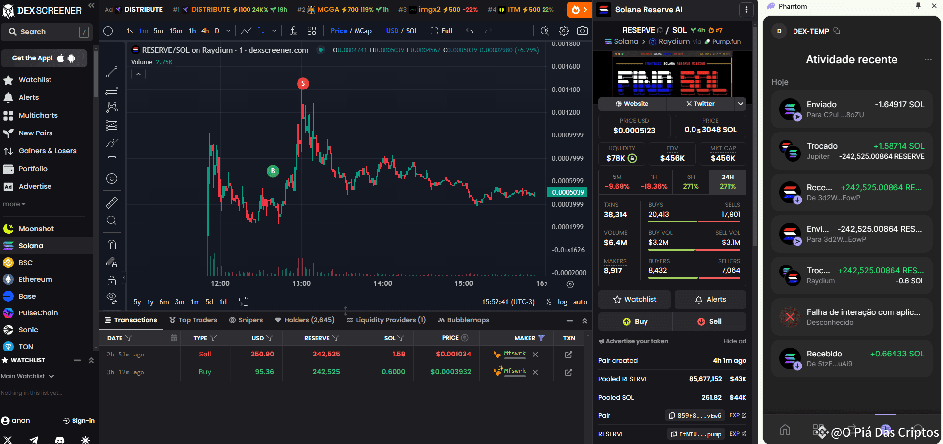The width and height of the screenshot is (943, 444).
Task: Toggle the magnet snap mode
Action: [112, 244]
